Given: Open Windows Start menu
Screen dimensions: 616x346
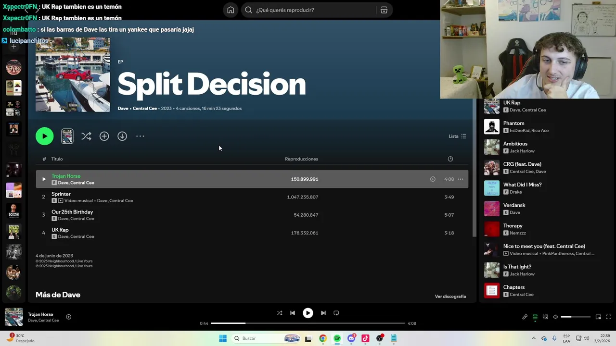Looking at the screenshot, I should pyautogui.click(x=223, y=338).
